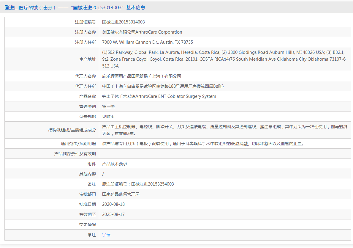
Task: Click the 注册人住所 label
Action: click(85, 42)
